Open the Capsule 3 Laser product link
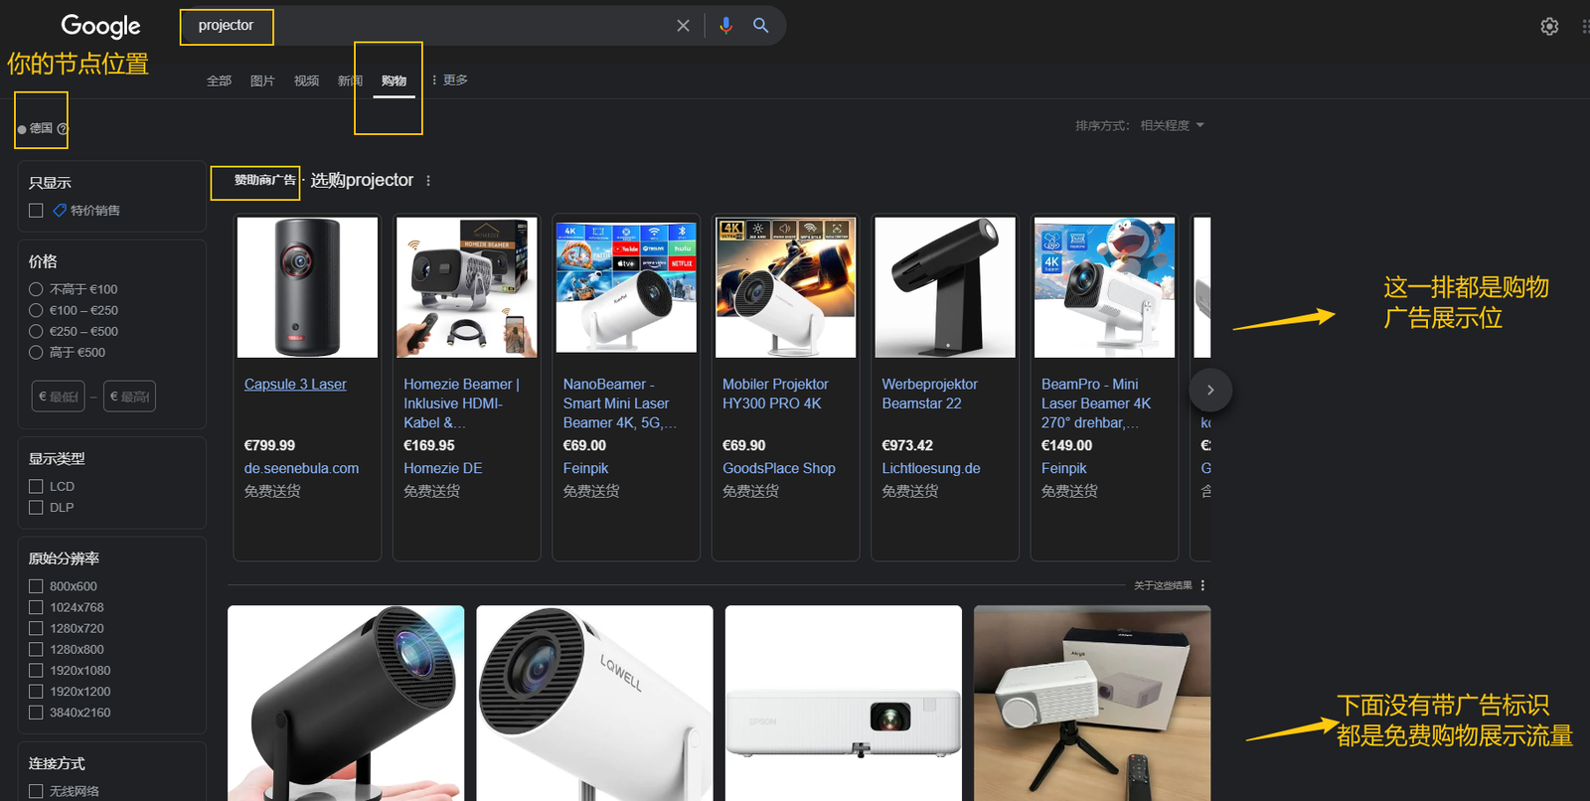Image resolution: width=1590 pixels, height=801 pixels. pos(295,384)
